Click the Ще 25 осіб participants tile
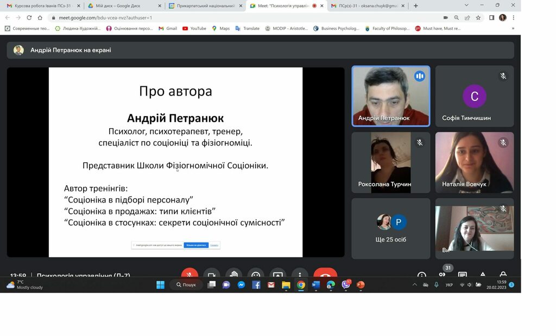Screen dimensions: 556x336 pos(390,228)
